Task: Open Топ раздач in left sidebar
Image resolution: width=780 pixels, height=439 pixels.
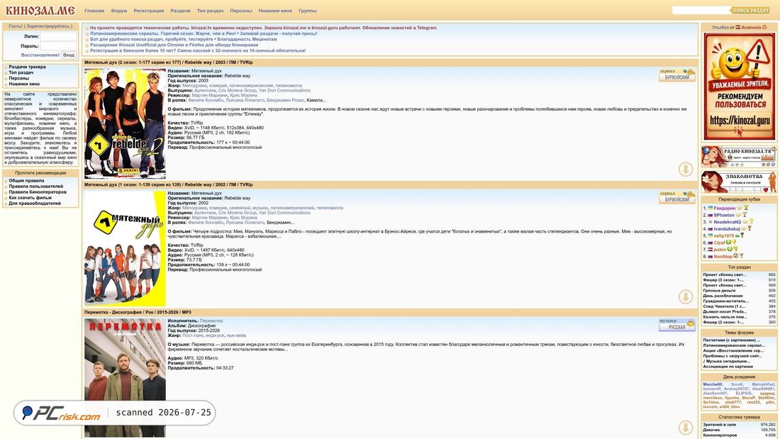Action: 21,72
